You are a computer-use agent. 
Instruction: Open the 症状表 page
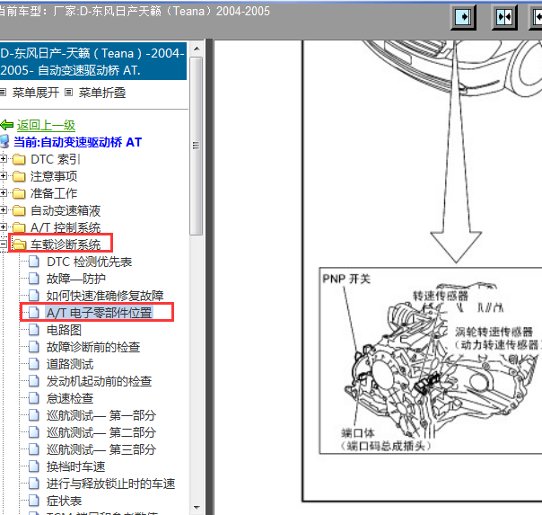coord(65,501)
